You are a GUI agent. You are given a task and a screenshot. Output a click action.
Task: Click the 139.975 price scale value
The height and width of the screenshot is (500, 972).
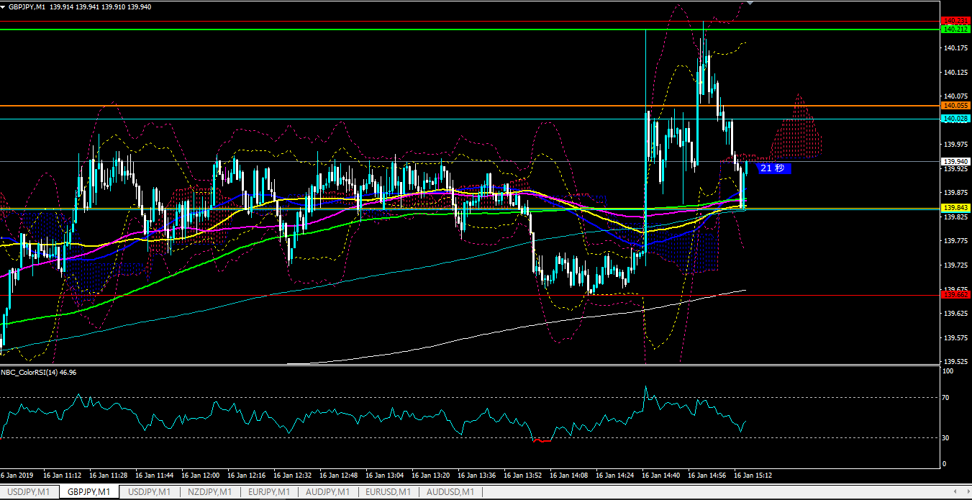pos(955,145)
